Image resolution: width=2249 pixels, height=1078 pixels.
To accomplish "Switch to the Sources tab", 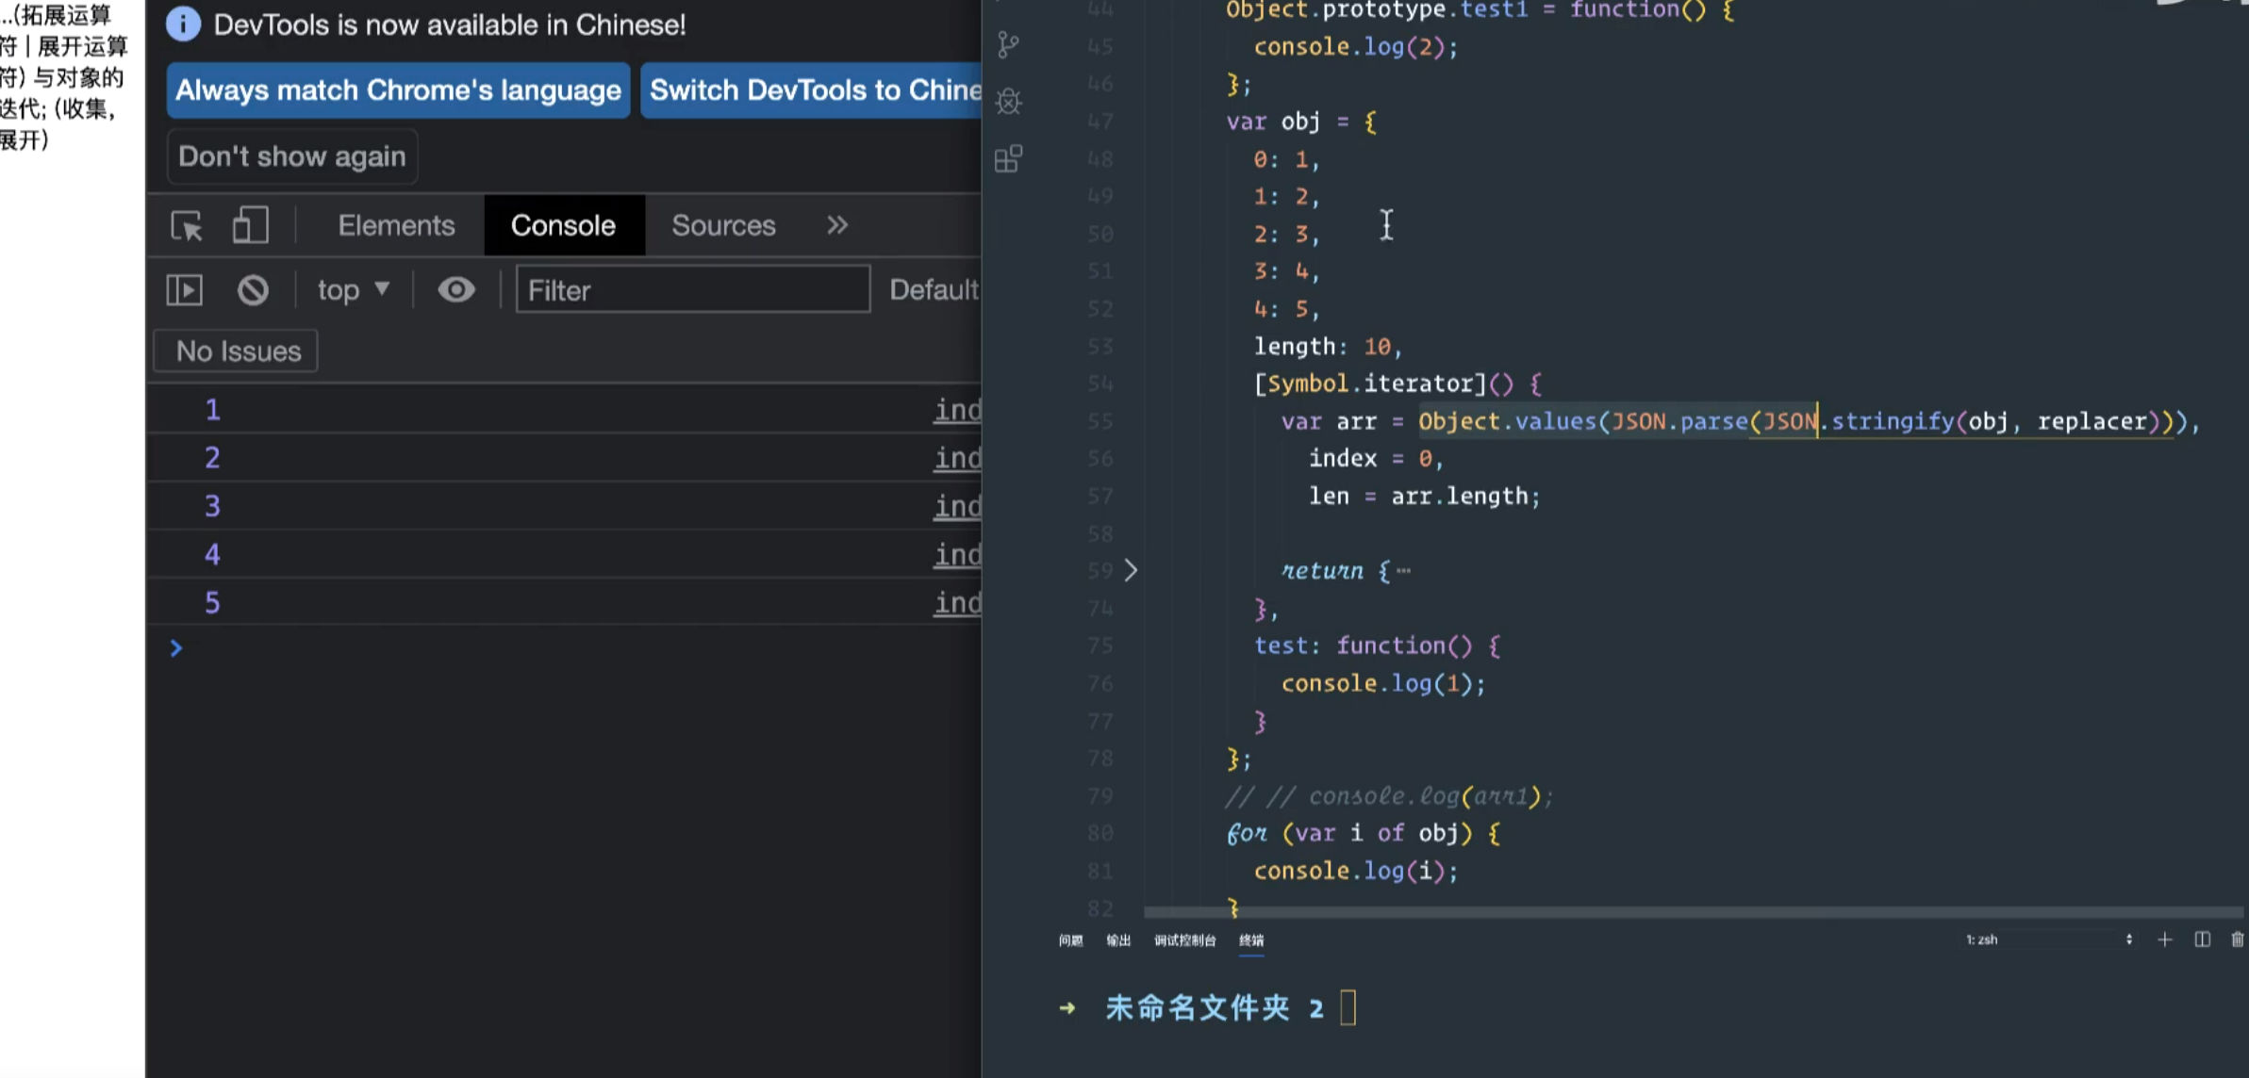I will coord(723,225).
